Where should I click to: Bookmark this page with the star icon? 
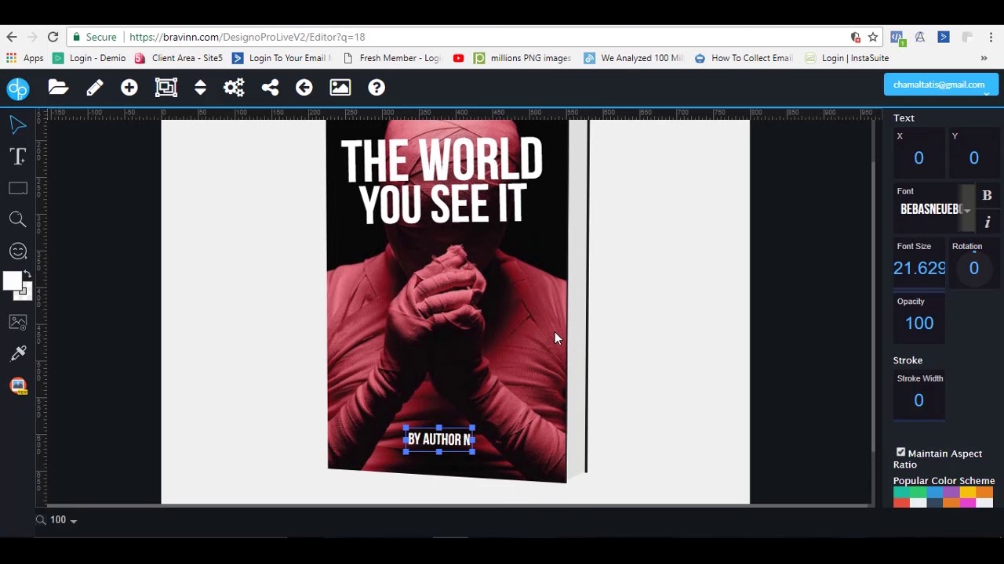click(873, 37)
